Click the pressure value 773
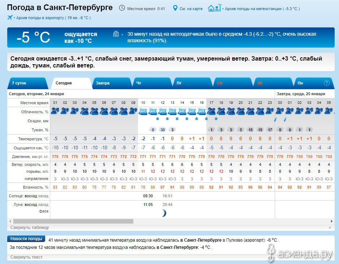The height and width of the screenshot is (264, 339). click(x=114, y=157)
